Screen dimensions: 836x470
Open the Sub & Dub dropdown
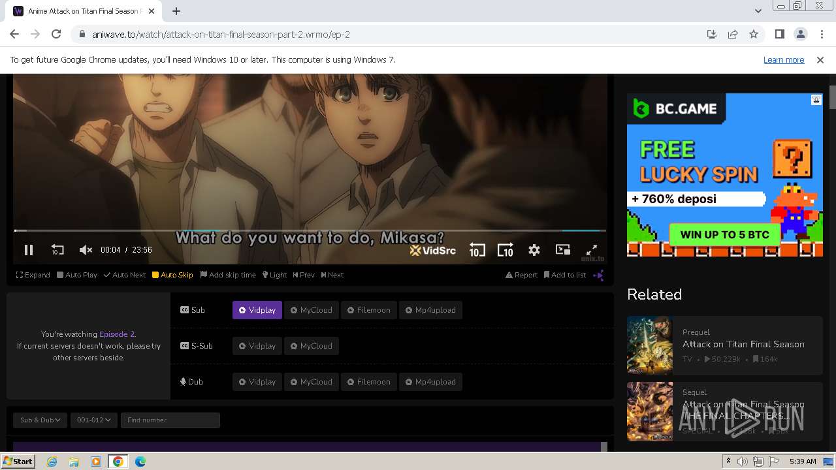(40, 420)
